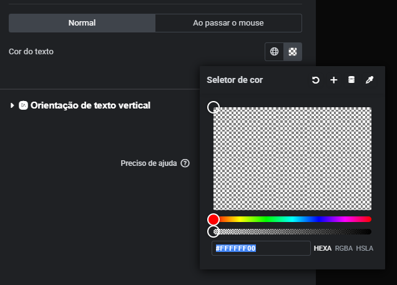Image resolution: width=397 pixels, height=285 pixels.
Task: Select the RGBA color format
Action: [343, 248]
